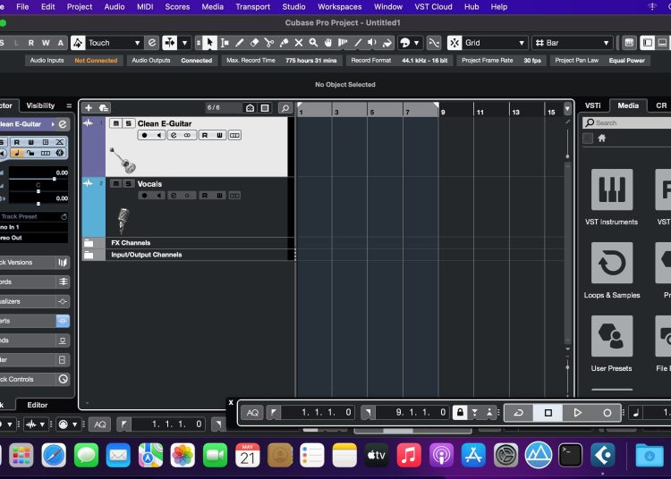Open the Grid snap type dropdown
The height and width of the screenshot is (479, 671).
(492, 43)
